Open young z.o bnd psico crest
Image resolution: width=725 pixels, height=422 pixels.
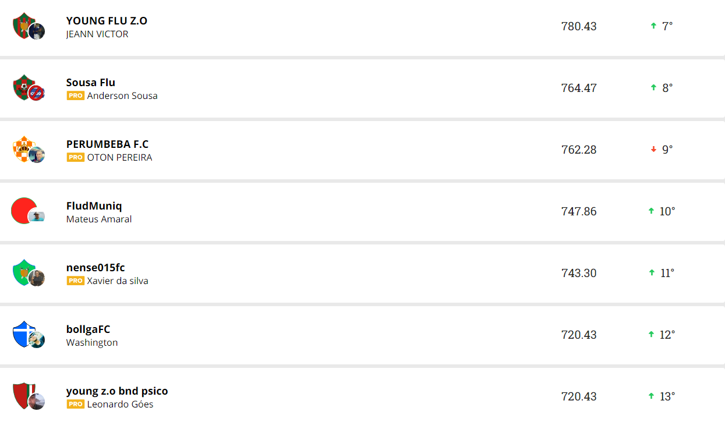(x=23, y=395)
